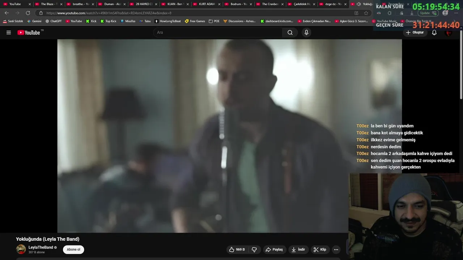Open the browser downloads icon
The width and height of the screenshot is (463, 260).
pos(412,13)
